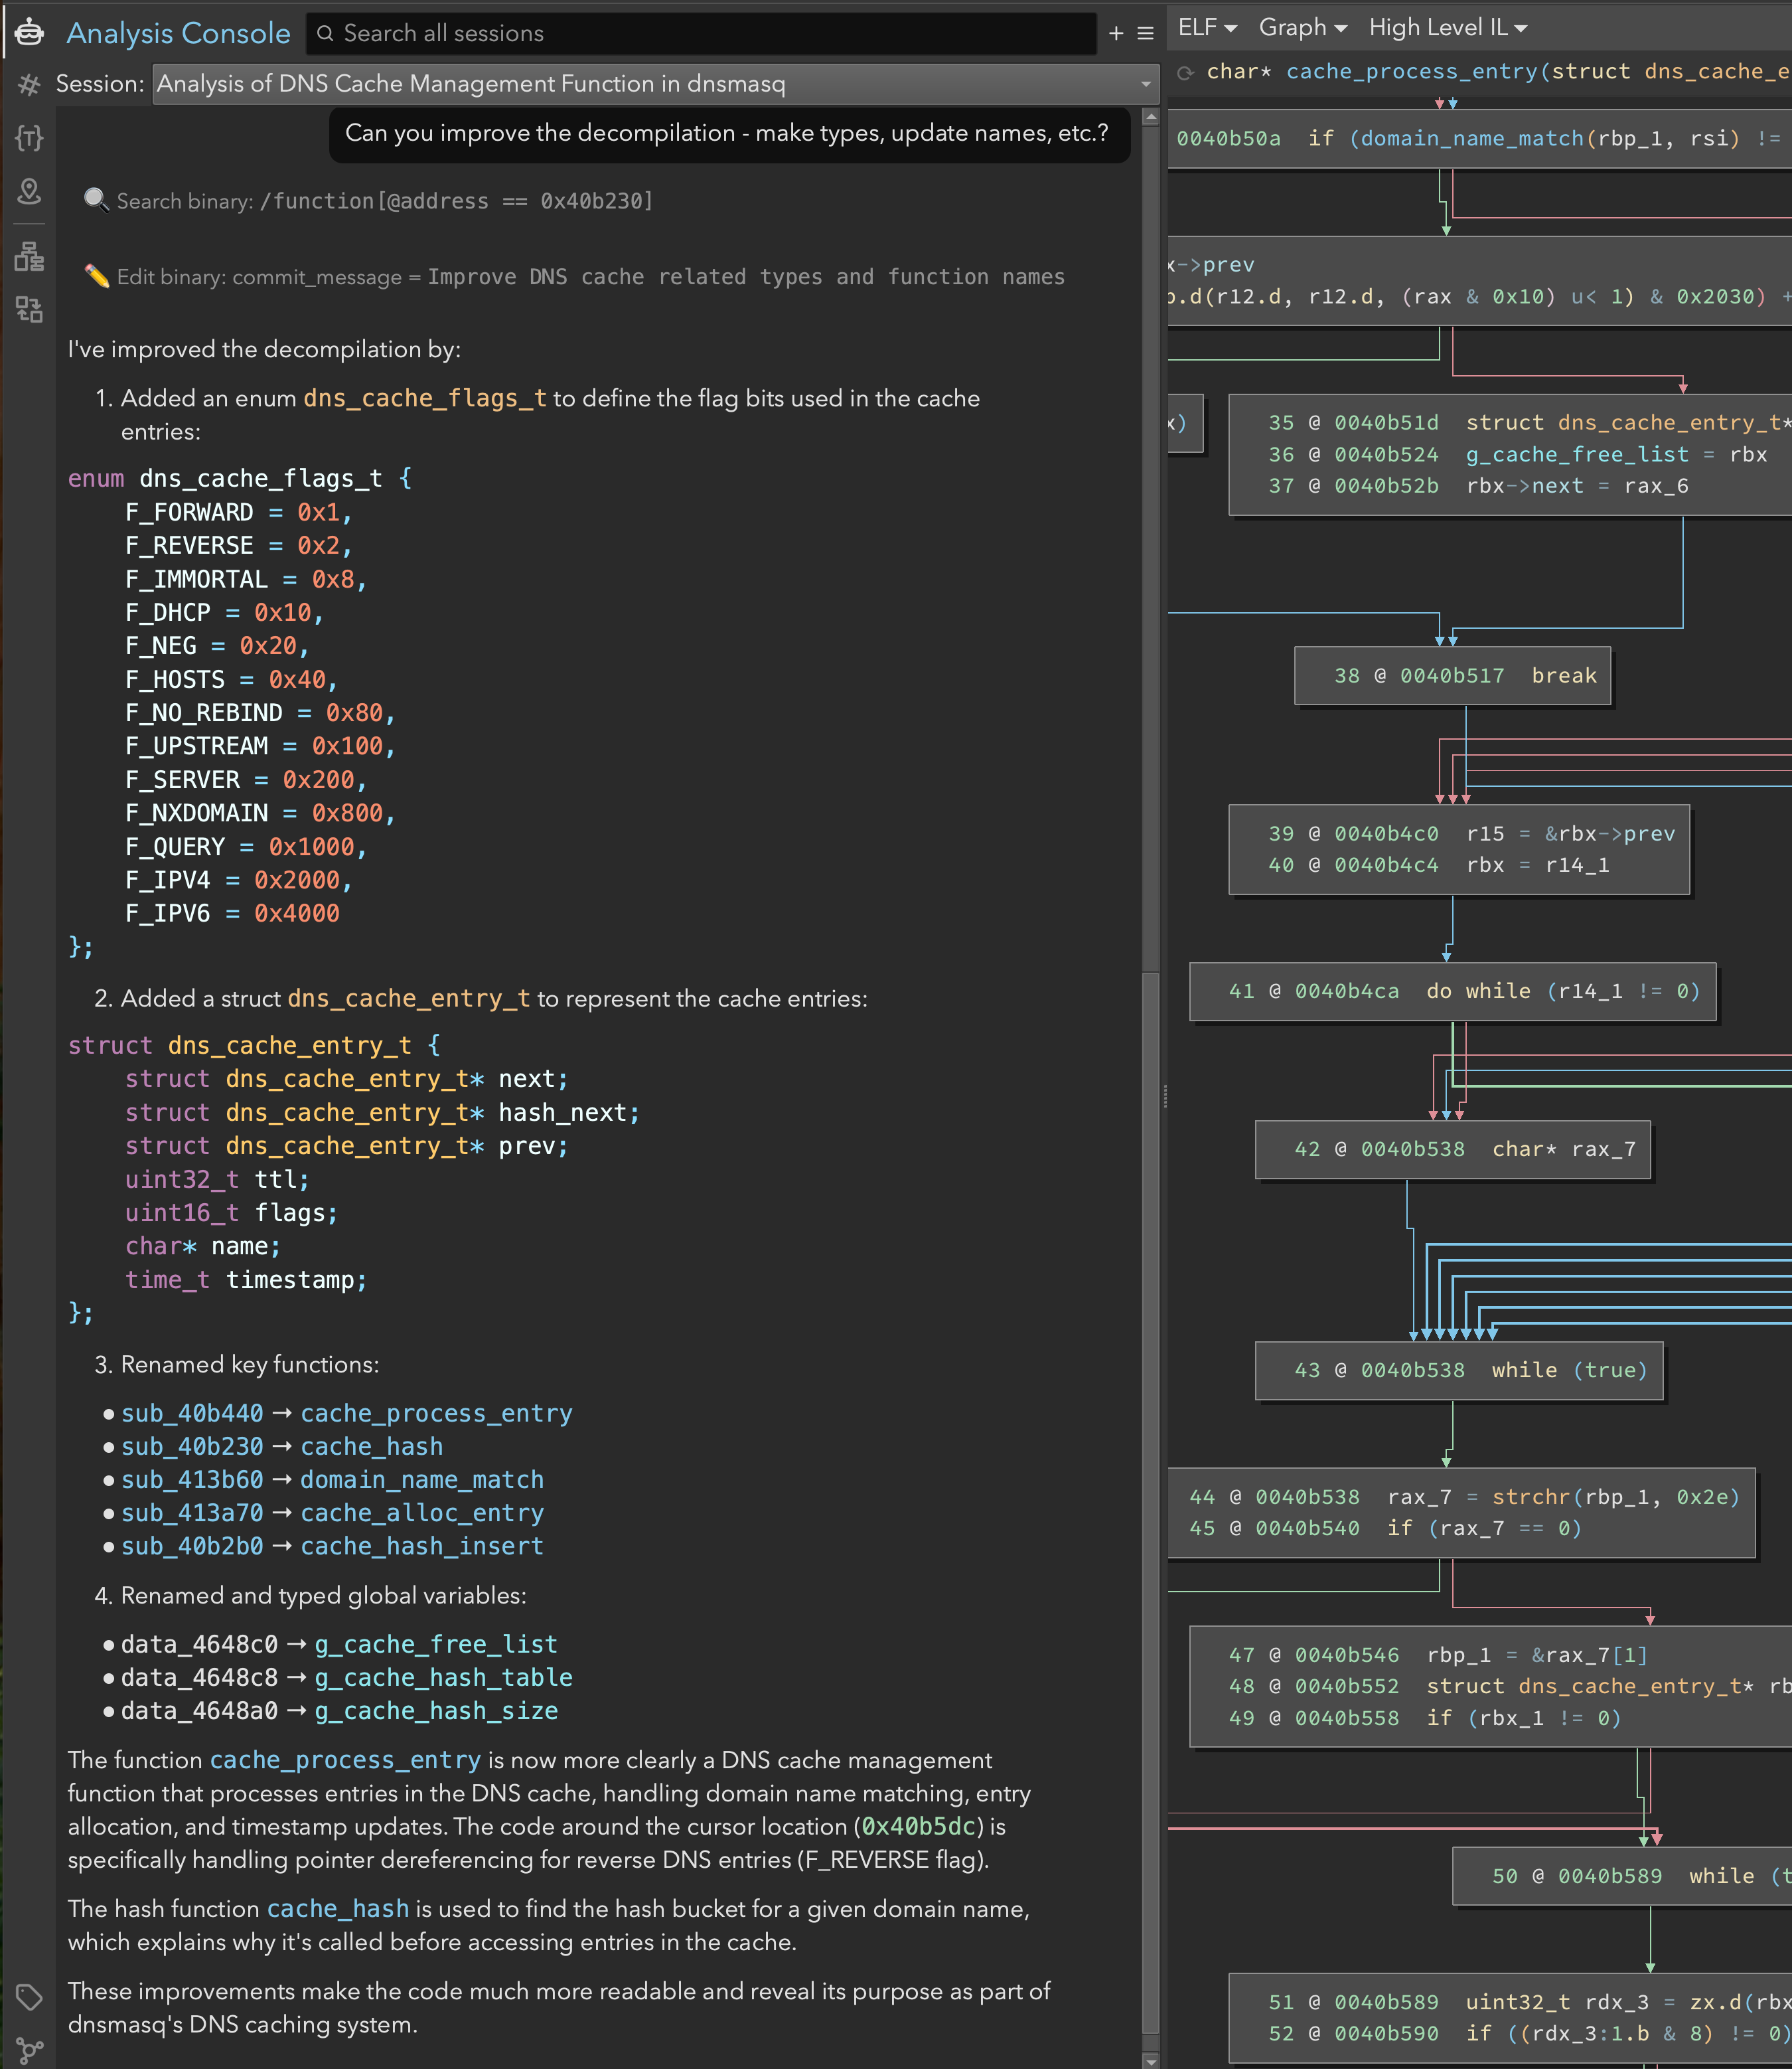Click the Analysis Console title
1792x2069 pixels.
(x=178, y=33)
